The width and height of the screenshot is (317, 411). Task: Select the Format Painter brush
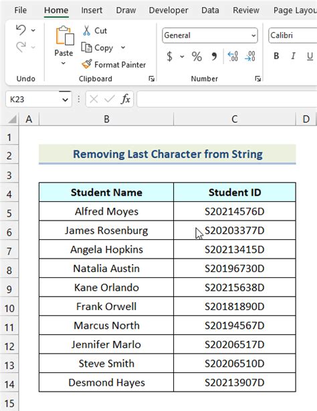[86, 64]
